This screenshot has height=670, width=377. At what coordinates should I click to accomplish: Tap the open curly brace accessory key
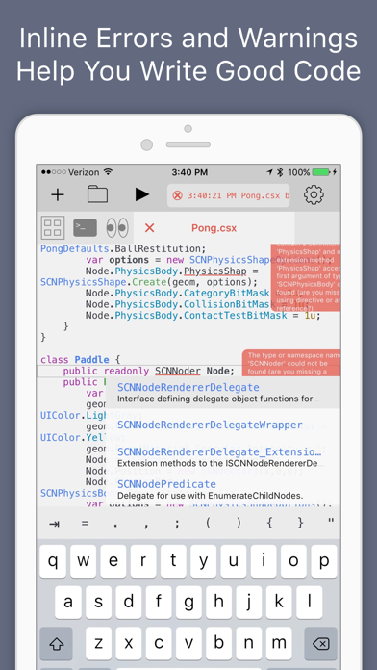pos(269,524)
